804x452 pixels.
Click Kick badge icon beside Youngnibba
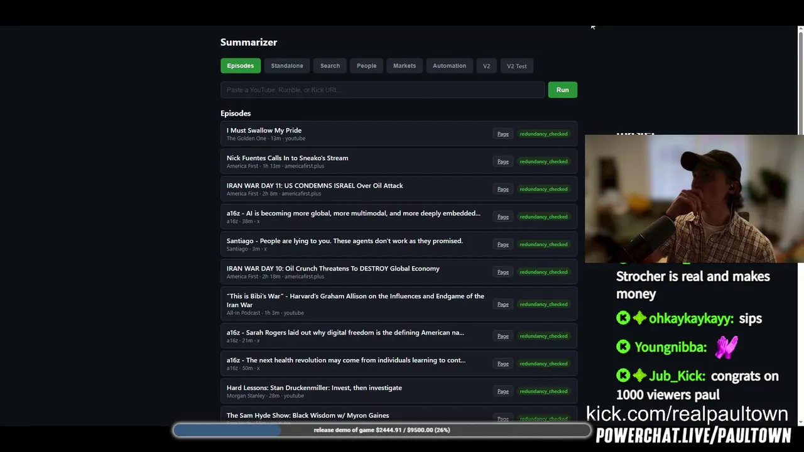click(x=623, y=347)
